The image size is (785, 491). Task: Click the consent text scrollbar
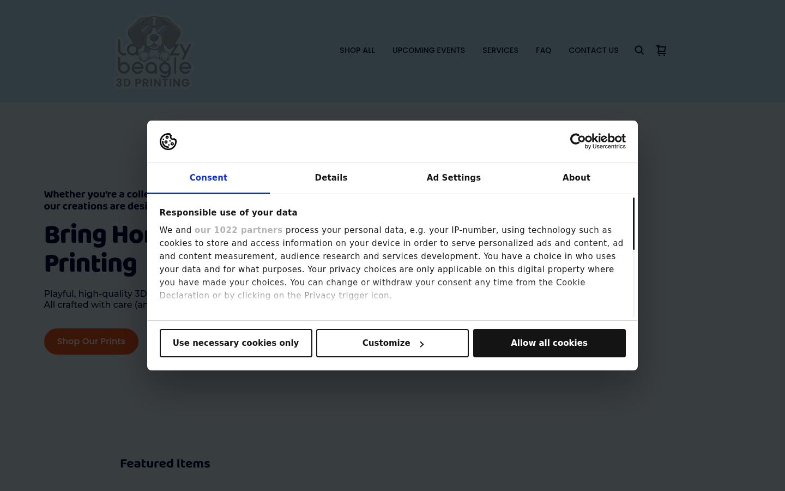[633, 224]
